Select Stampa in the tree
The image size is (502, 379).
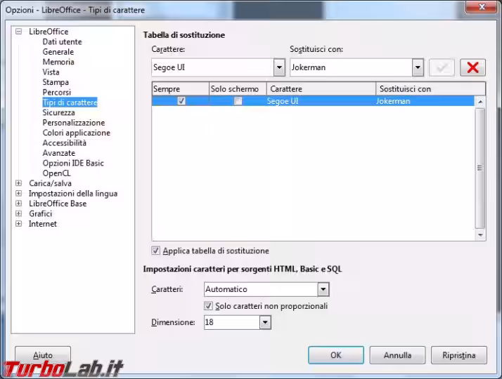pos(56,82)
